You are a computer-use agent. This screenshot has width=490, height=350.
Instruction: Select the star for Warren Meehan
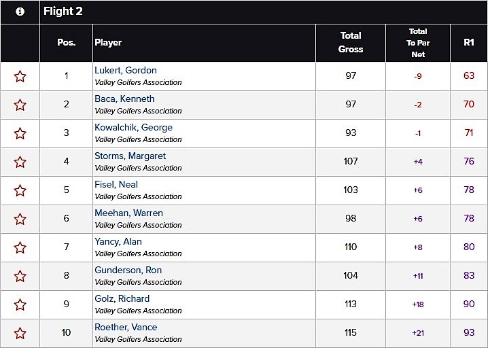pyautogui.click(x=20, y=219)
